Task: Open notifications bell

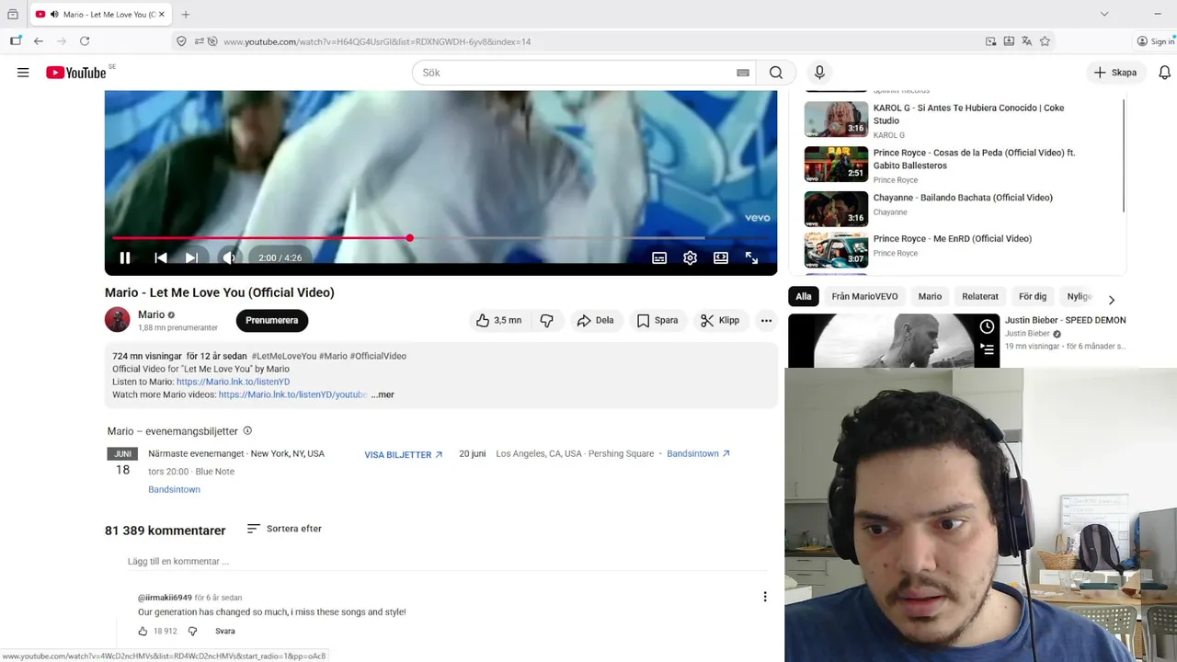Action: 1164,73
